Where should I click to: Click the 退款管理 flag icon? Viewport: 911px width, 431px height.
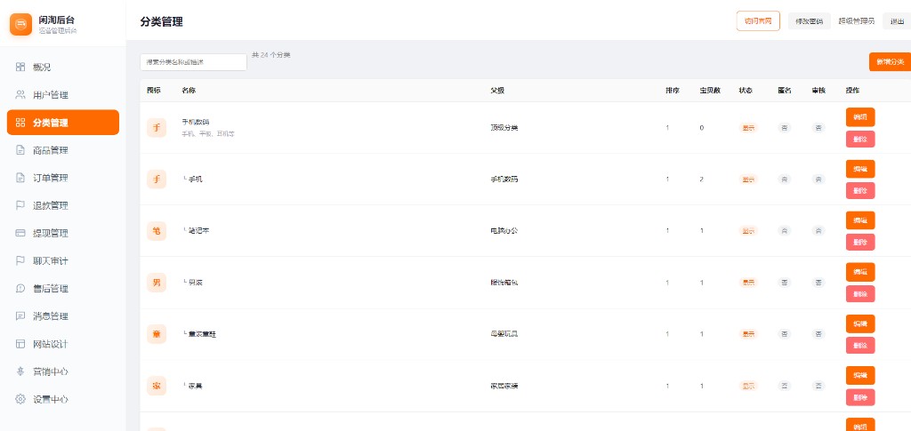click(20, 205)
